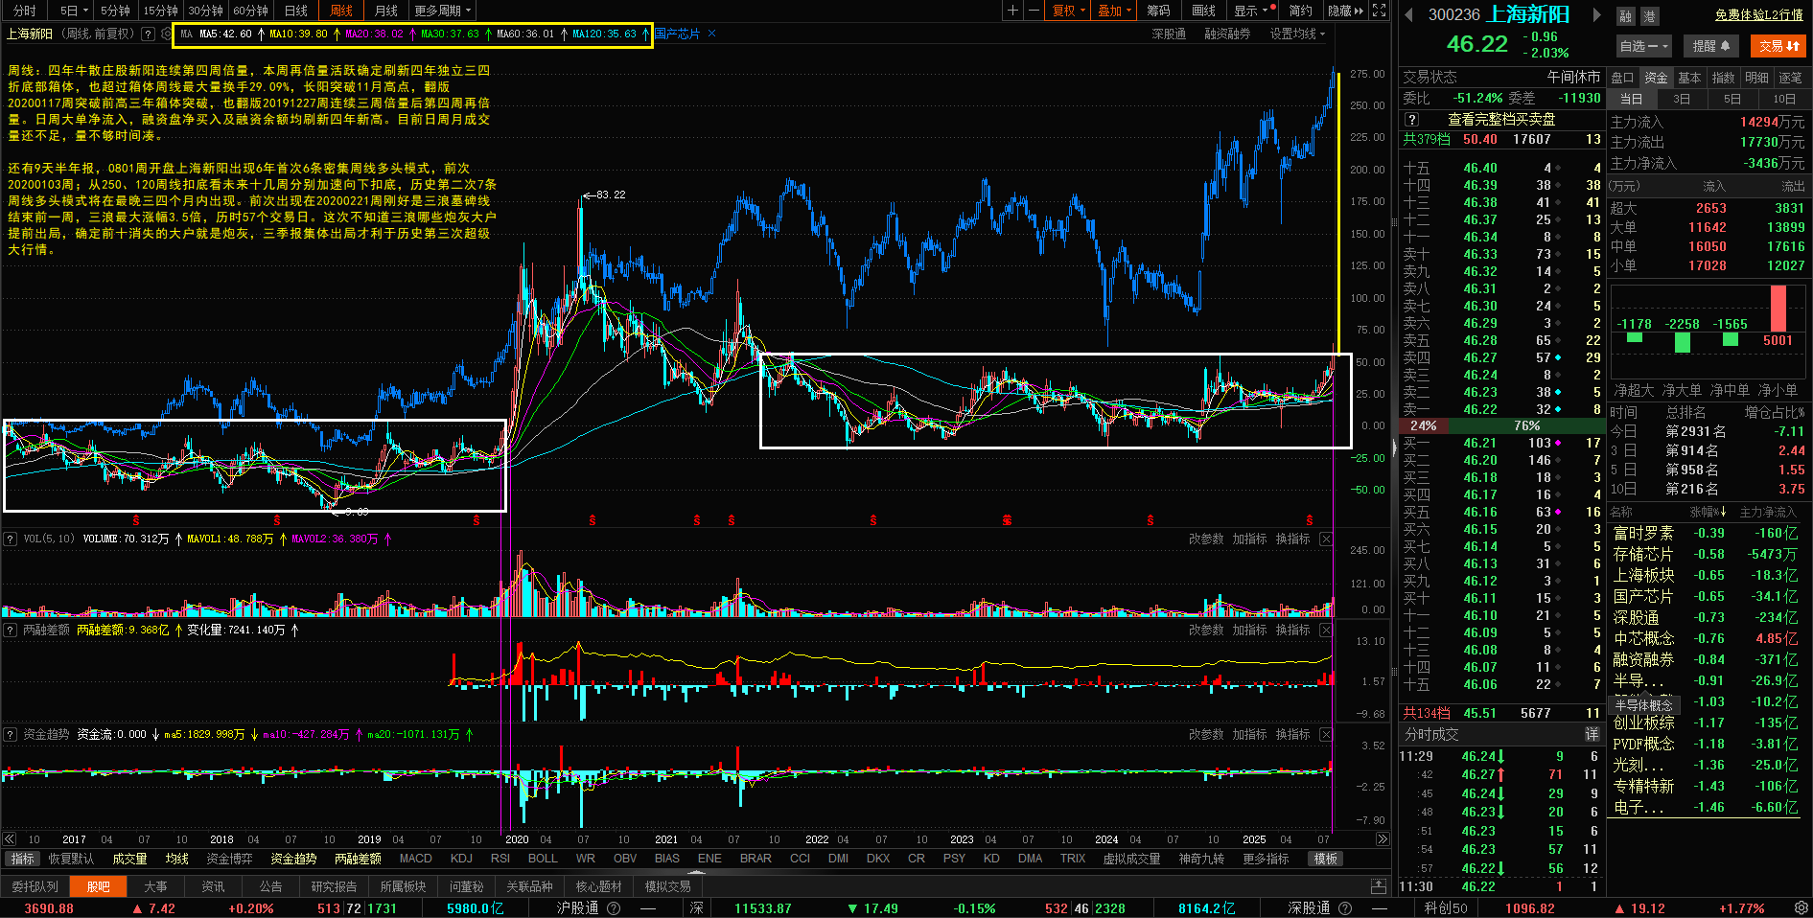Screen dimensions: 1813x918
Task: Click the 沪股通 help question icon
Action: coord(614,908)
